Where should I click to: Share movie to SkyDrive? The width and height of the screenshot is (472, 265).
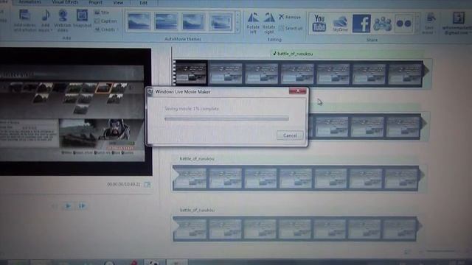coord(340,24)
